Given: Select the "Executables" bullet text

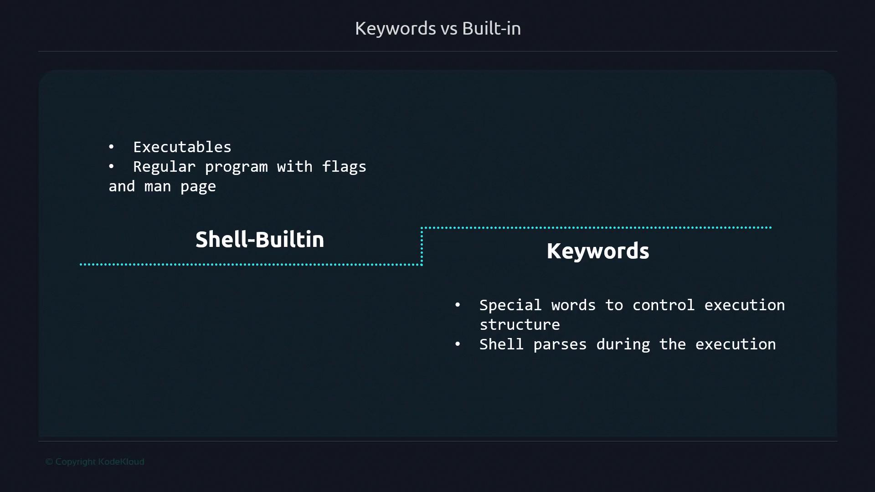Looking at the screenshot, I should [182, 147].
